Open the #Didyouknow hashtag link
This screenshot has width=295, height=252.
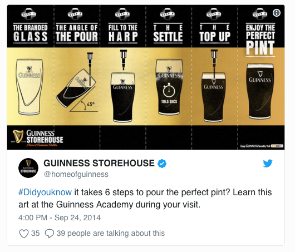pos(45,192)
